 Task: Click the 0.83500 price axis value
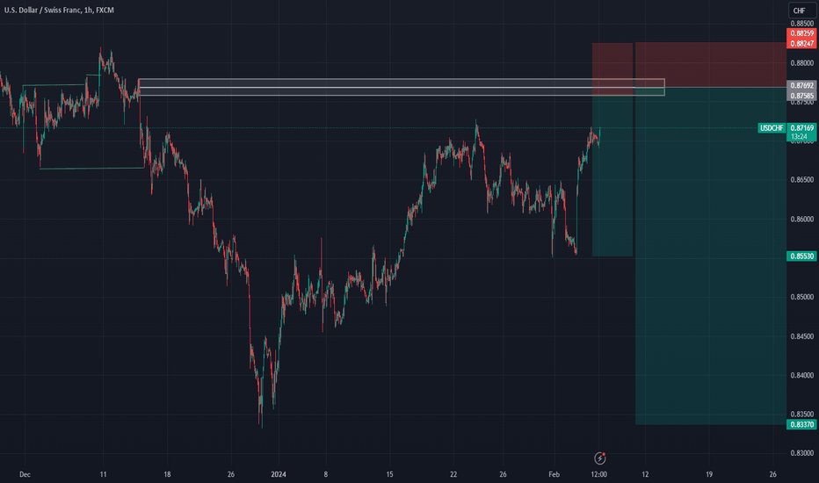tap(801, 415)
